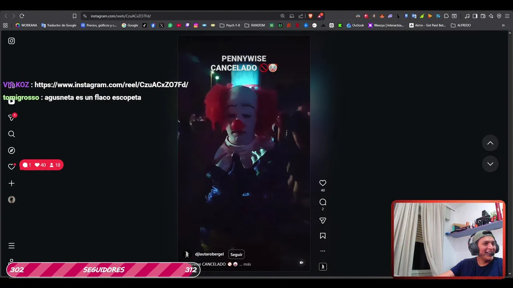Open Google bookmark
The image size is (513, 288).
click(130, 25)
